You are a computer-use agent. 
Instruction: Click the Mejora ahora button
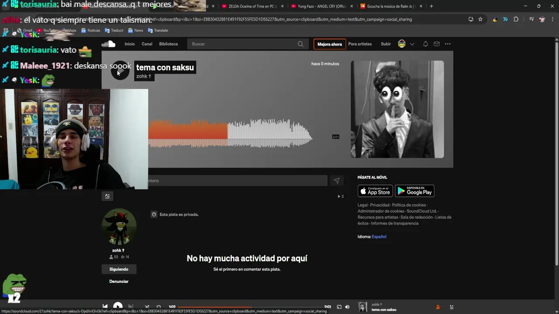[330, 44]
